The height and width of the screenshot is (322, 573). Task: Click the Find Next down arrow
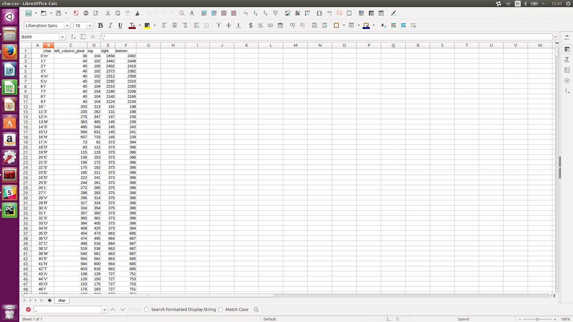(122, 309)
